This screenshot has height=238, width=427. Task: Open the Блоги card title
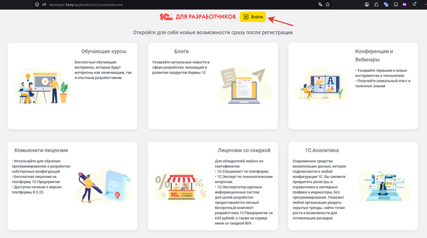181,51
